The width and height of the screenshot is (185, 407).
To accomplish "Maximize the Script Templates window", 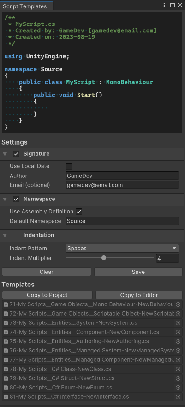I will pyautogui.click(x=172, y=5).
